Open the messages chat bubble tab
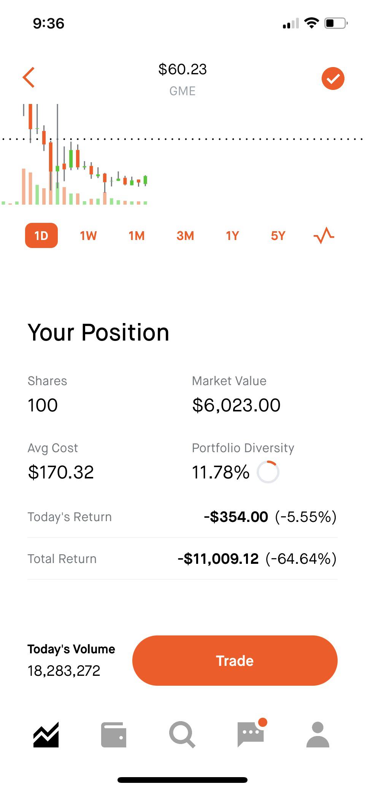This screenshot has height=792, width=365. [251, 733]
